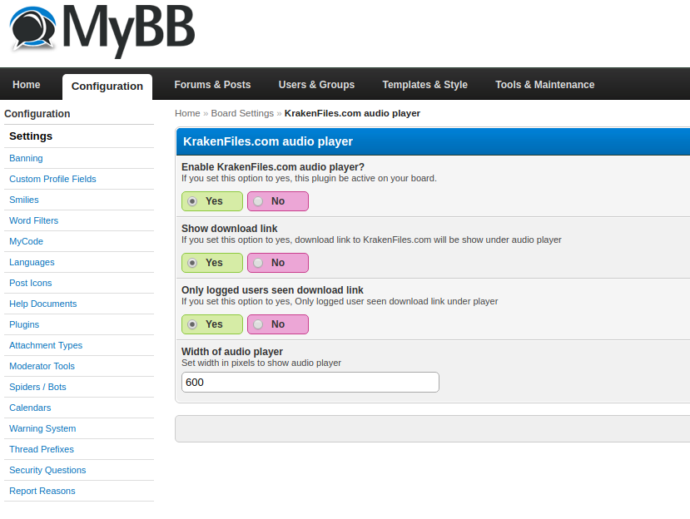Screen dimensions: 690x519
Task: Click the Width of audio player field
Action: coord(310,383)
